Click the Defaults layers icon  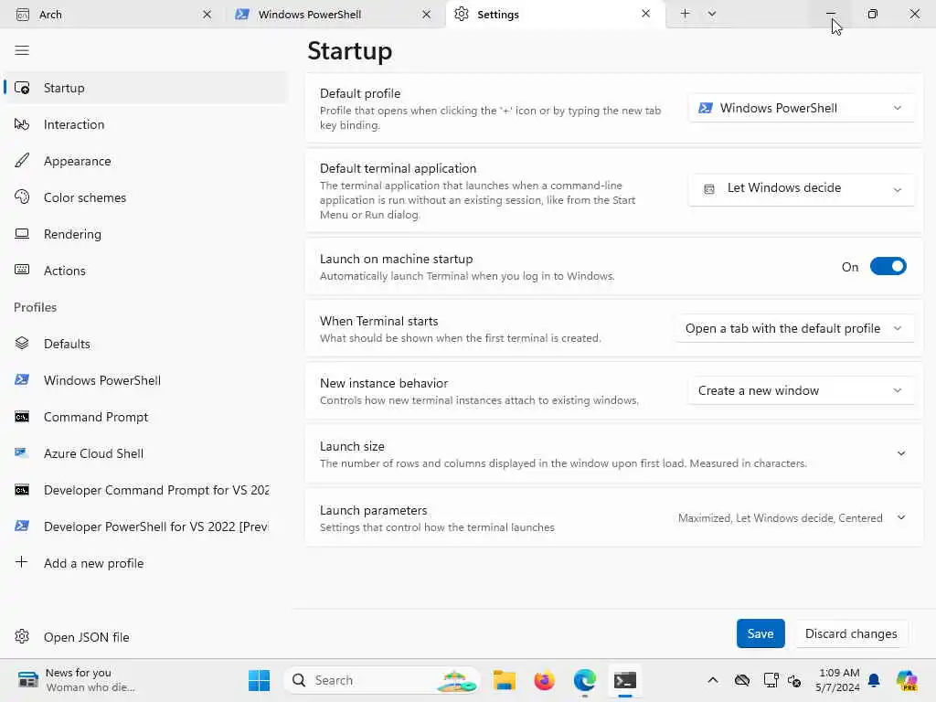[x=22, y=344]
